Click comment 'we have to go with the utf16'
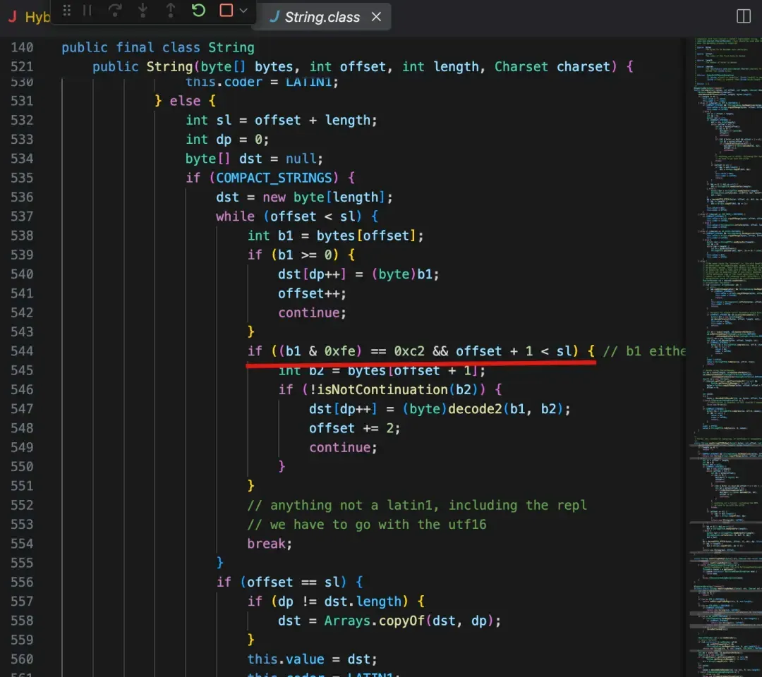The height and width of the screenshot is (677, 762). (378, 525)
